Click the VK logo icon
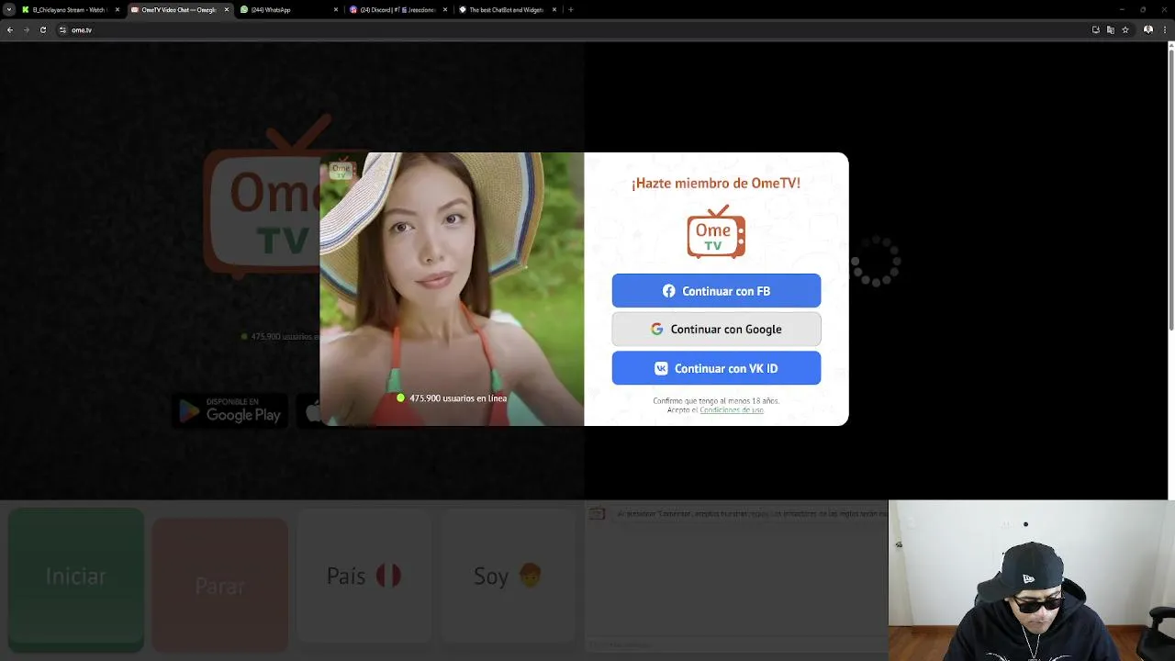Screen dimensions: 1175x661 coord(661,368)
